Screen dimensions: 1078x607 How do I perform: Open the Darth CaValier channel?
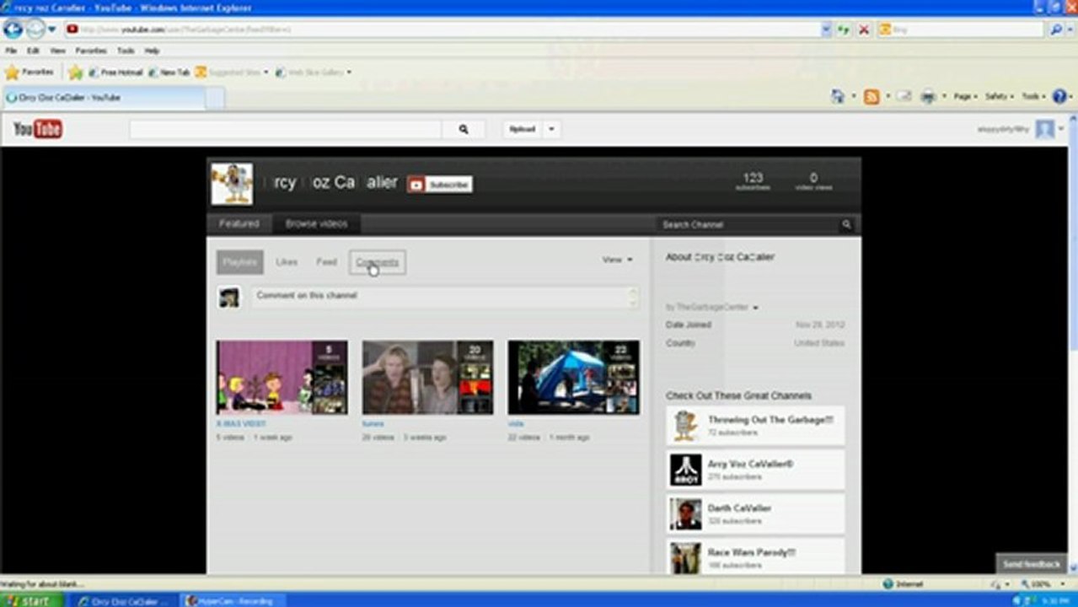[x=755, y=513]
